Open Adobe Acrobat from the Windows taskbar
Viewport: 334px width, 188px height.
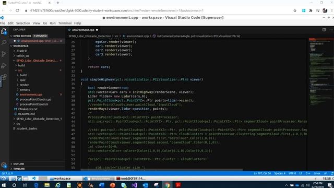(x=178, y=185)
